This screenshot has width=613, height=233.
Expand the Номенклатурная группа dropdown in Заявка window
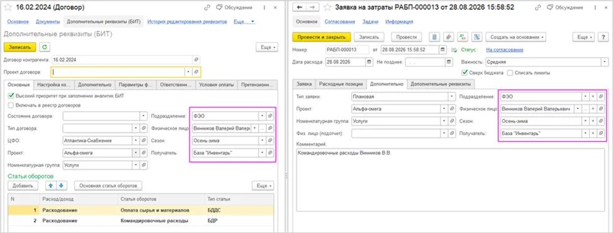[x=444, y=121]
